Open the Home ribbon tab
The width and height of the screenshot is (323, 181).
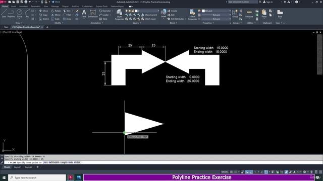coord(5,7)
